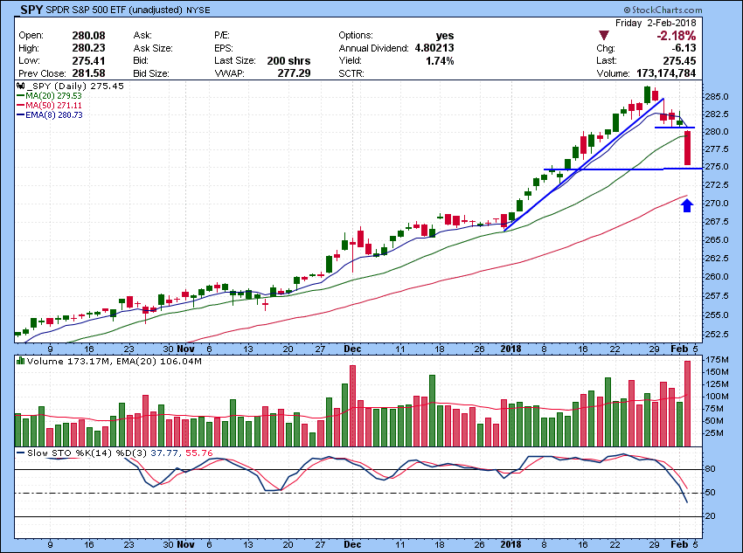Click the candlestick icon beside _SPY (Daily)
This screenshot has width=743, height=553.
point(20,86)
